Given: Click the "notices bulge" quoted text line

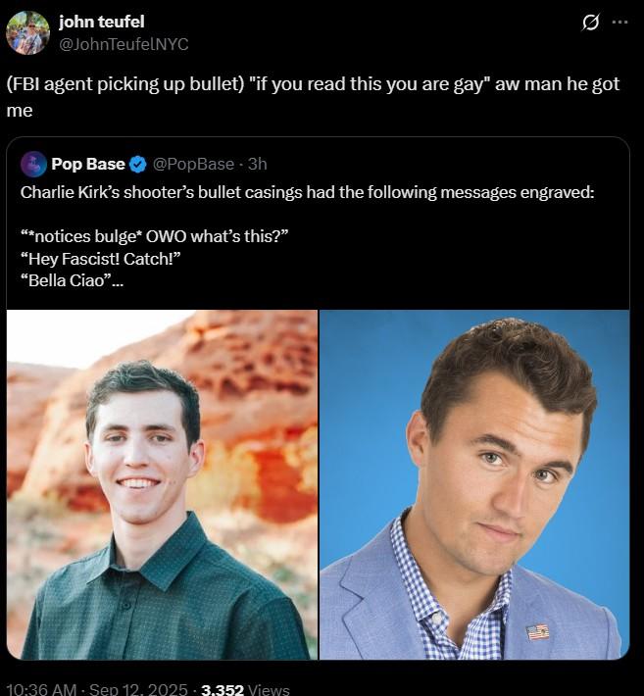Looking at the screenshot, I should coord(155,236).
